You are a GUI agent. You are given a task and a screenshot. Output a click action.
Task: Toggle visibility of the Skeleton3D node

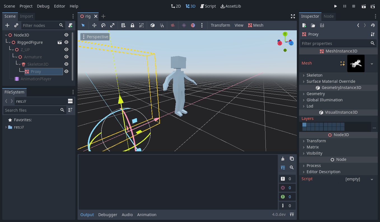tap(66, 64)
